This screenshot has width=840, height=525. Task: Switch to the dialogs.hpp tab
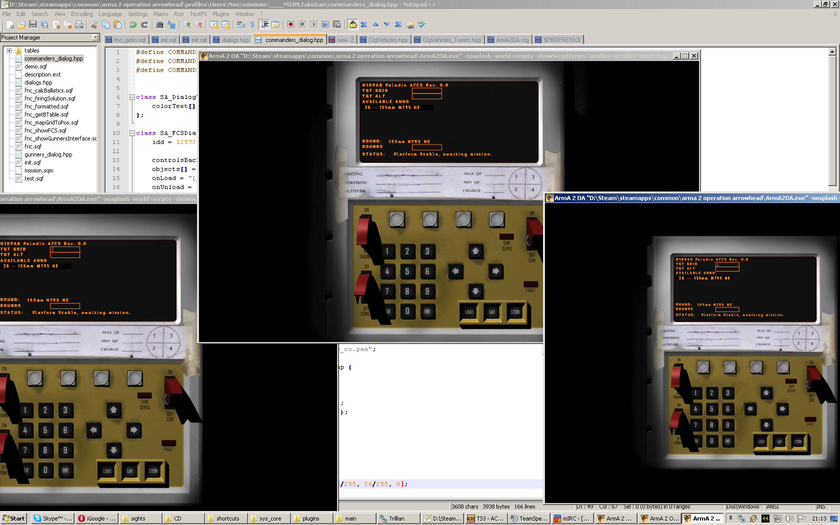click(x=231, y=40)
